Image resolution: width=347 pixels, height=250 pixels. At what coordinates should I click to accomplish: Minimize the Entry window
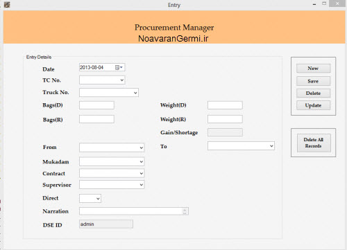click(x=314, y=4)
